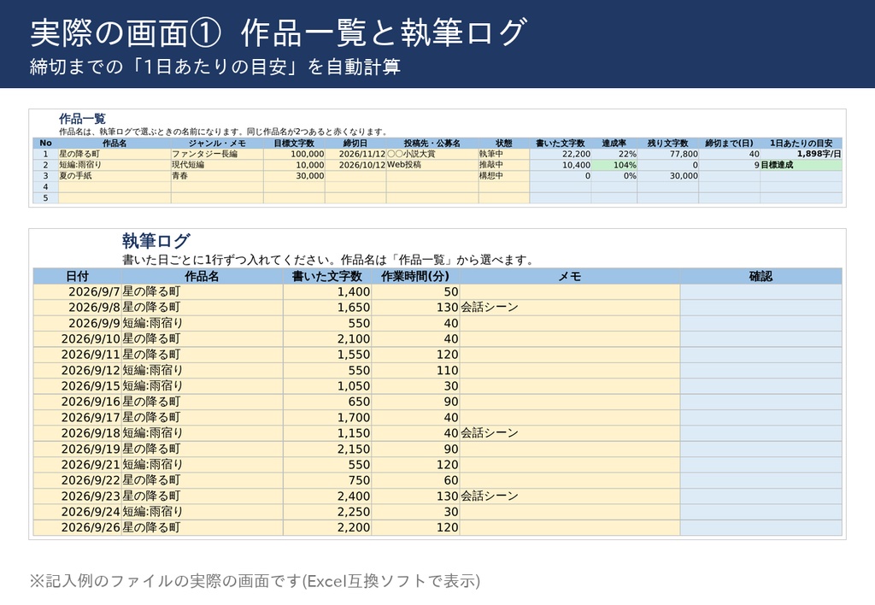Select the メモ column header

[x=570, y=276]
